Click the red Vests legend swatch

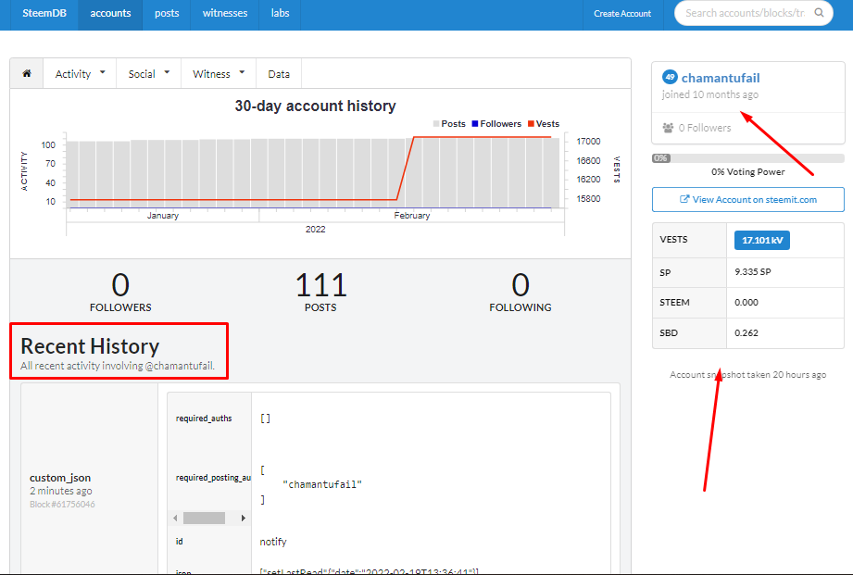(531, 124)
